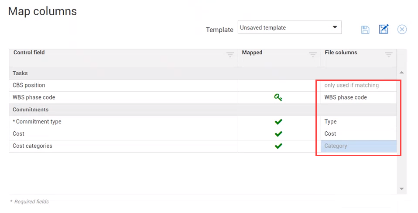
Task: Select the Type file column cell
Action: click(359, 122)
